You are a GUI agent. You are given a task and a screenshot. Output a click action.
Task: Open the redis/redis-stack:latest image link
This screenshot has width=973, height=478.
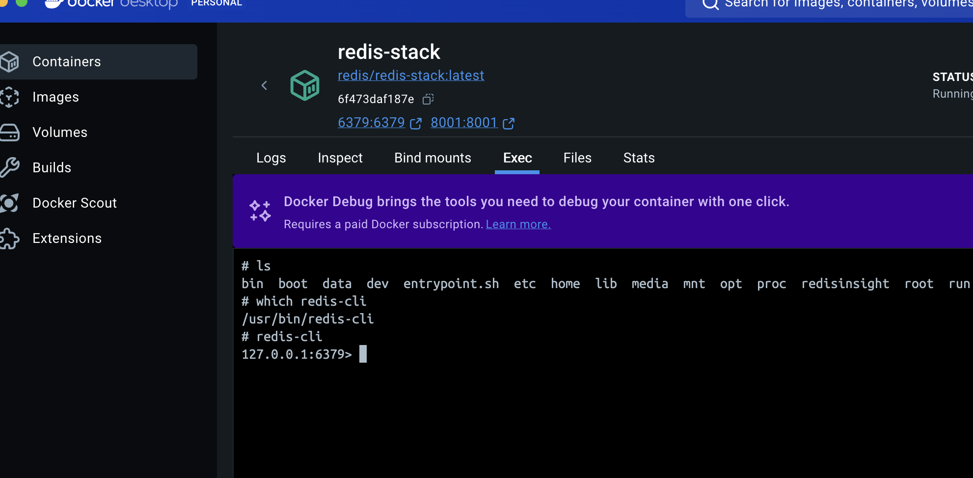pos(411,76)
